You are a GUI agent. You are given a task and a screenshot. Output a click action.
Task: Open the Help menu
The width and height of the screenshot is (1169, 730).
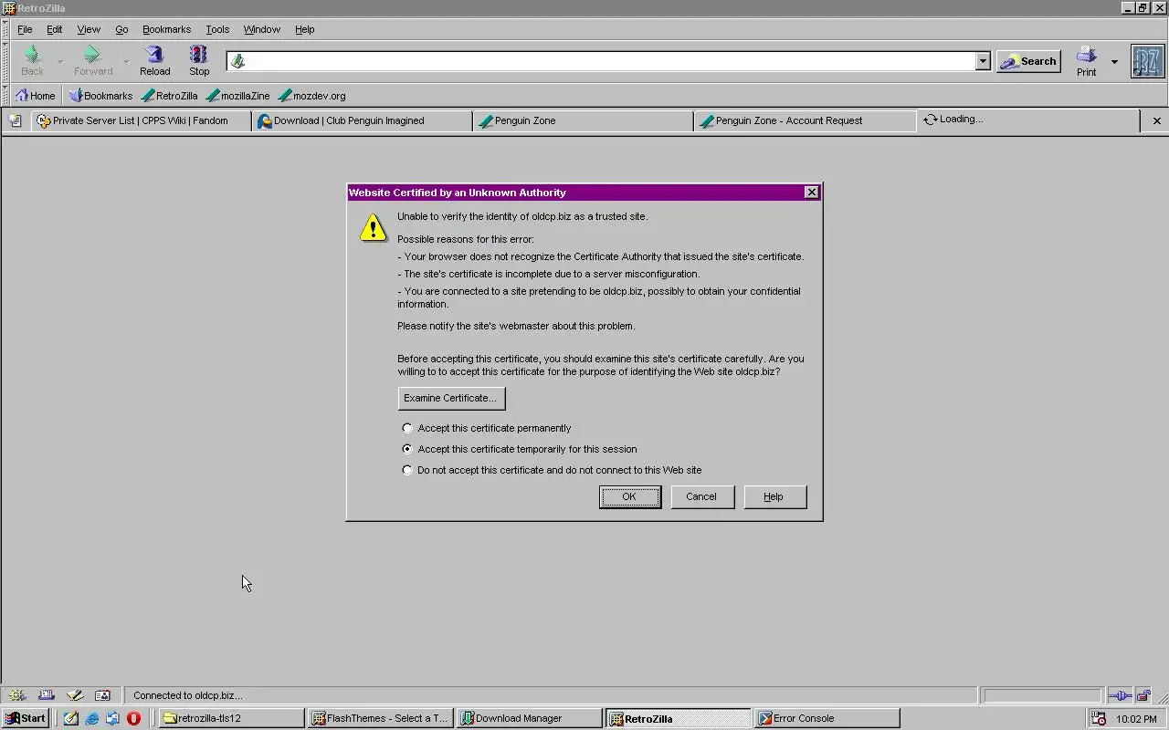pos(304,29)
